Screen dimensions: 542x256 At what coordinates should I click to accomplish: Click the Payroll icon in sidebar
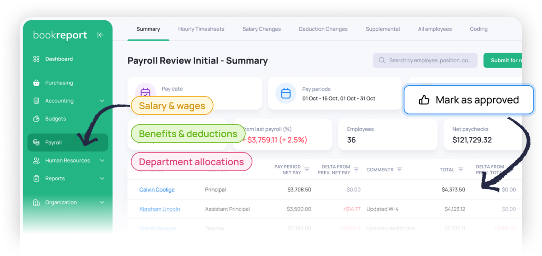click(37, 143)
